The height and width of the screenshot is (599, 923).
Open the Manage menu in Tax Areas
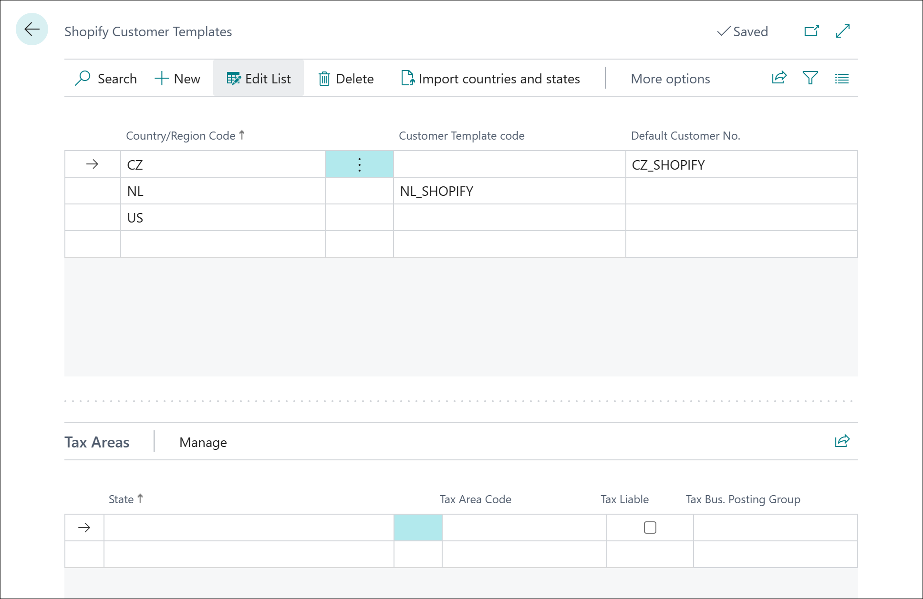point(203,442)
